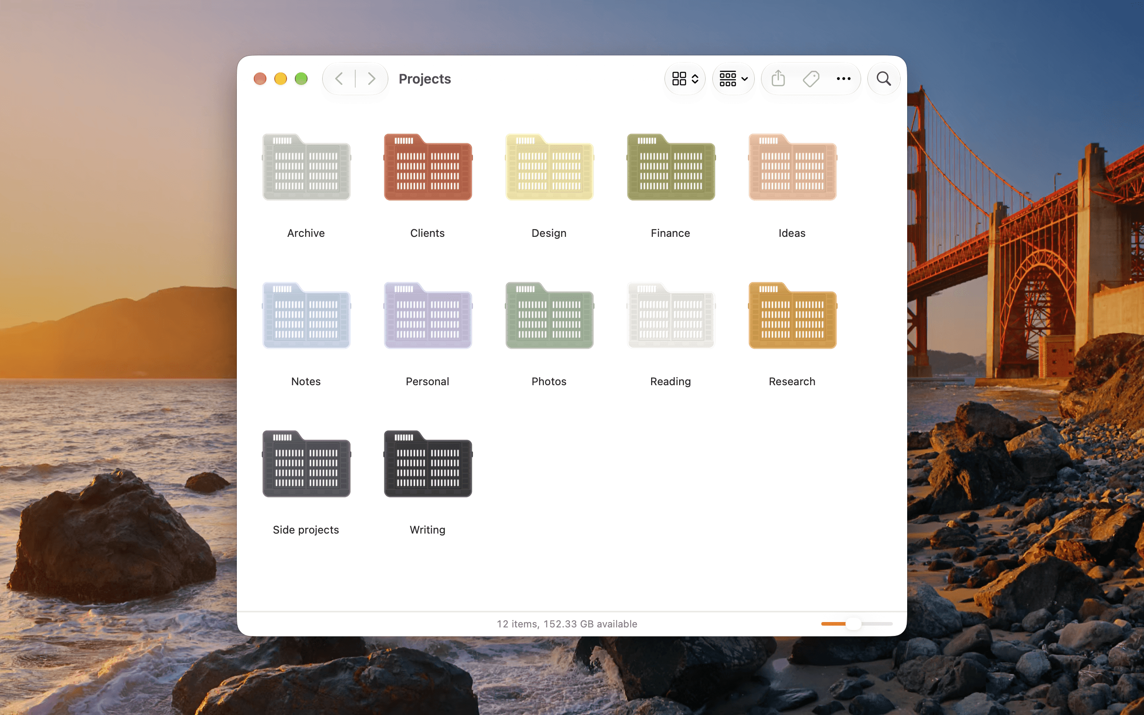This screenshot has width=1144, height=715.
Task: Select the blue Notes folder icon
Action: point(306,315)
